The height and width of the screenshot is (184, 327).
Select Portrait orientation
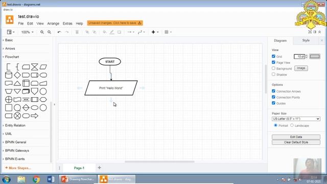[275, 125]
